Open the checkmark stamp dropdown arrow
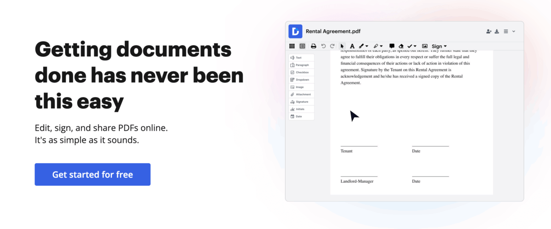Viewport: 551px width, 229px height. 415,46
